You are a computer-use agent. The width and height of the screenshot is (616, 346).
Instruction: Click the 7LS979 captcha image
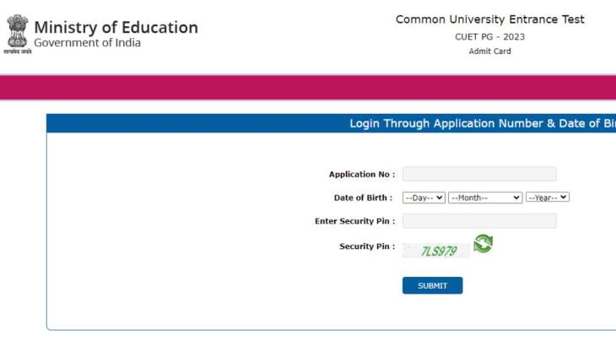tap(435, 251)
